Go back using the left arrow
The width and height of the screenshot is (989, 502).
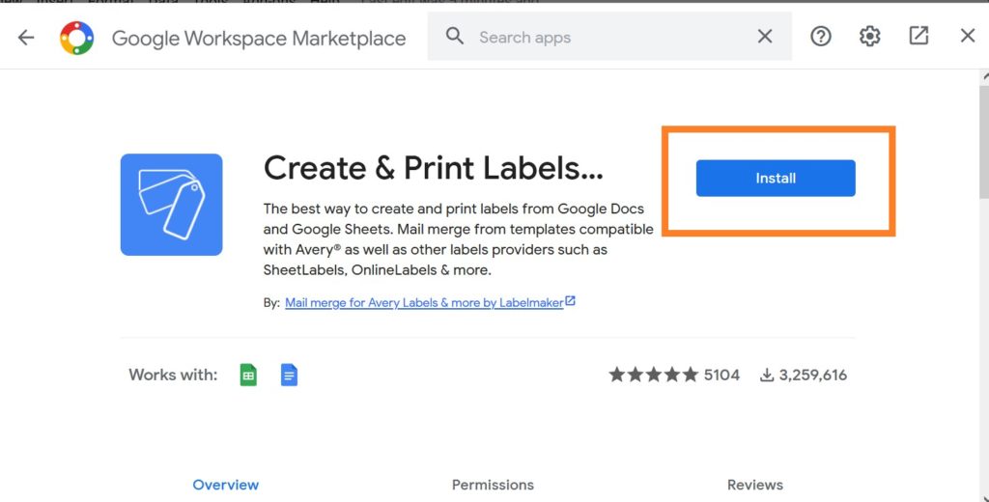pos(26,38)
